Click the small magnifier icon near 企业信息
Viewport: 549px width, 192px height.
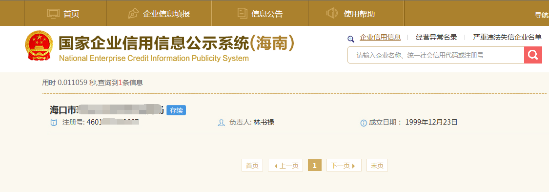coord(351,39)
